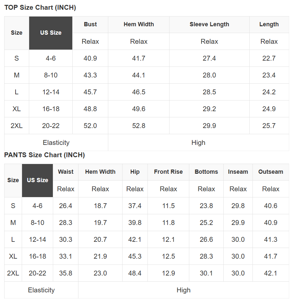
Task: Select the Outseam column header
Action: (x=271, y=172)
